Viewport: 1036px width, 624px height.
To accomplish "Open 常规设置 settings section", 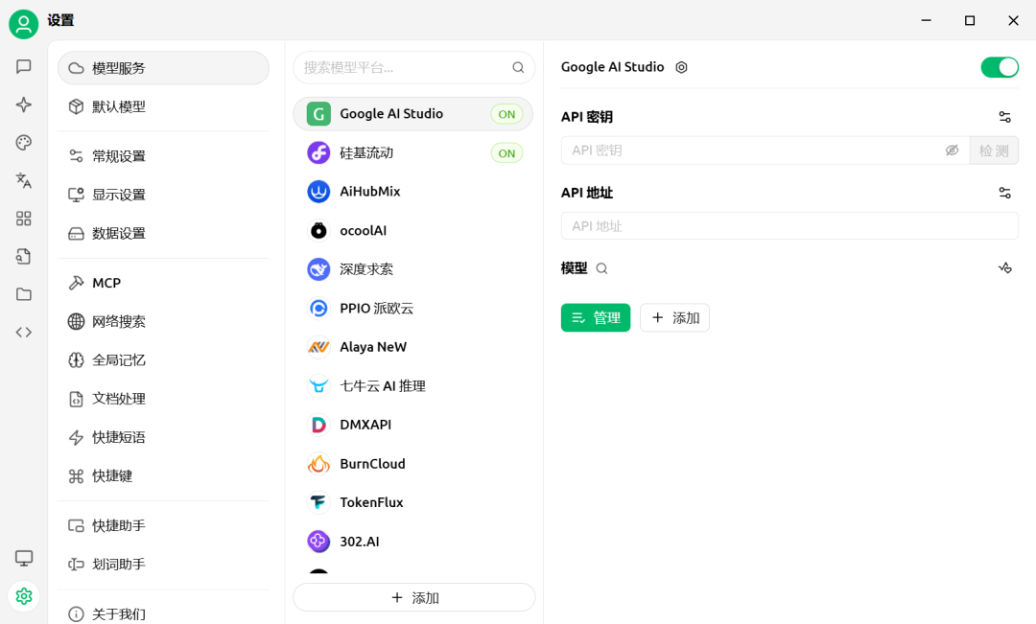I will 163,156.
